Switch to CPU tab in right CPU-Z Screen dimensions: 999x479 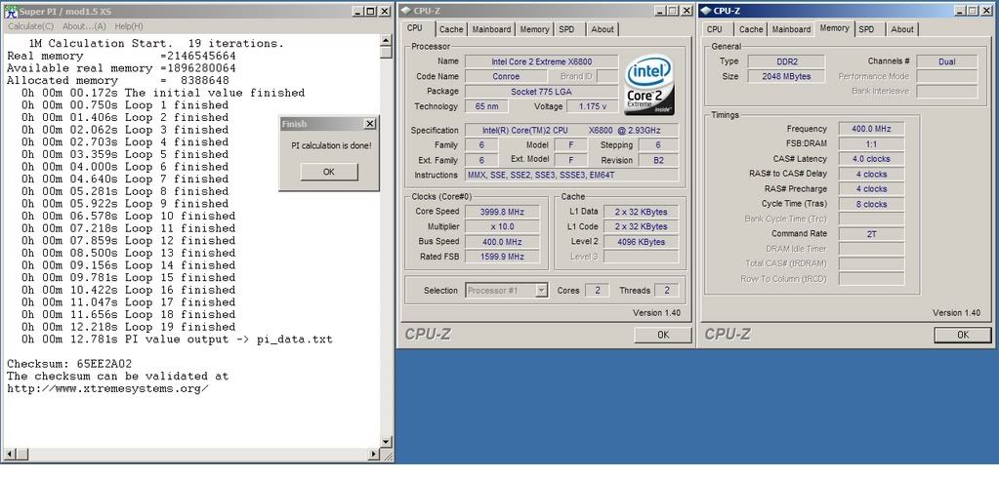715,29
